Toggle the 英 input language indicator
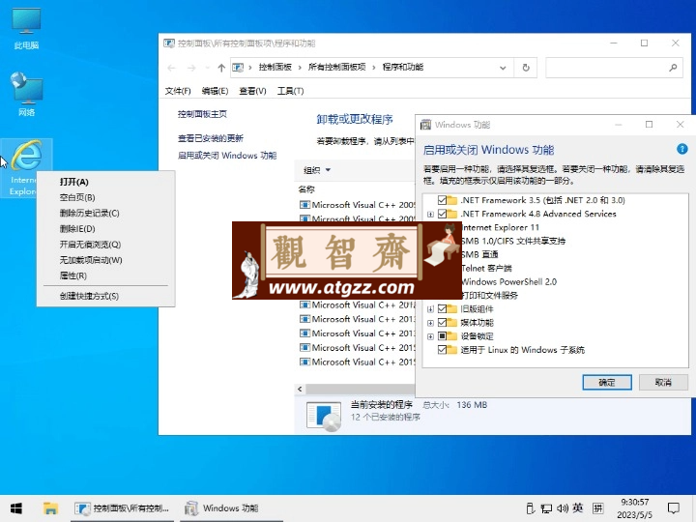 pyautogui.click(x=578, y=508)
